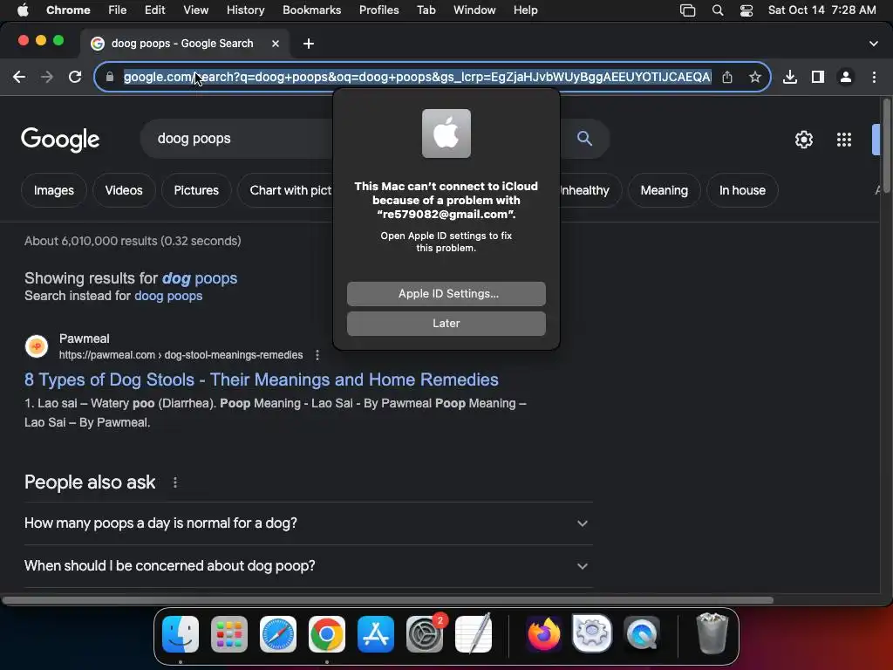Open the system settings gear app in dock
Viewport: 893px width, 670px height.
[x=592, y=633]
